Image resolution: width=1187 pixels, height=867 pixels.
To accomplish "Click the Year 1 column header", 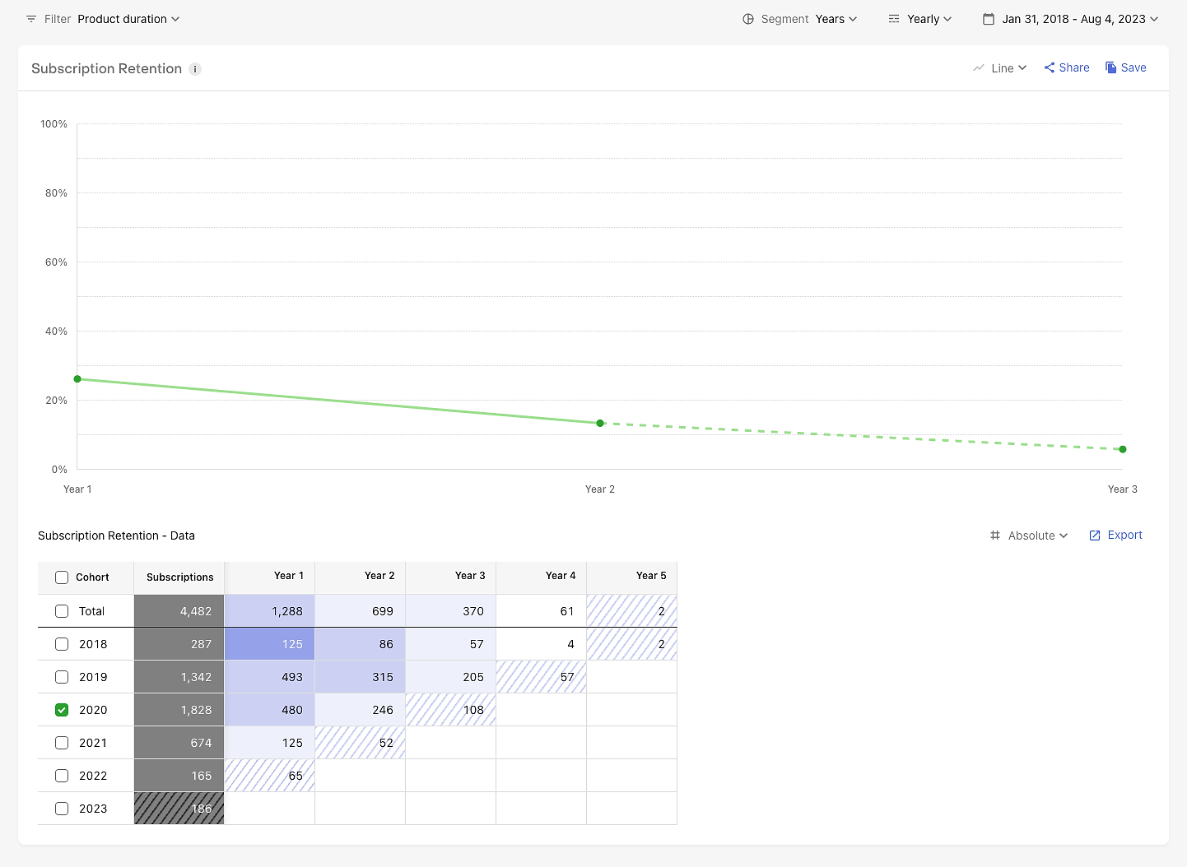I will tap(270, 577).
